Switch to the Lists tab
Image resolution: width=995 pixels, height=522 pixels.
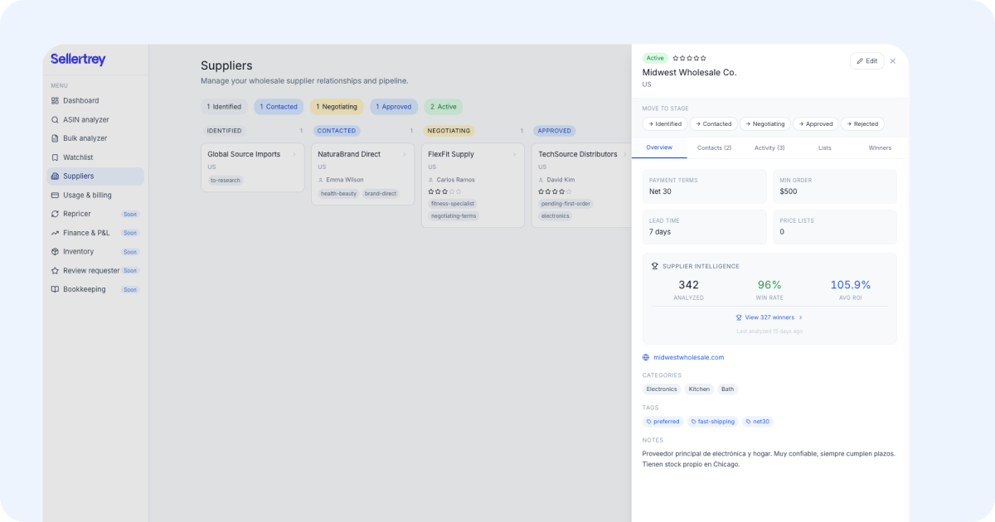point(825,147)
